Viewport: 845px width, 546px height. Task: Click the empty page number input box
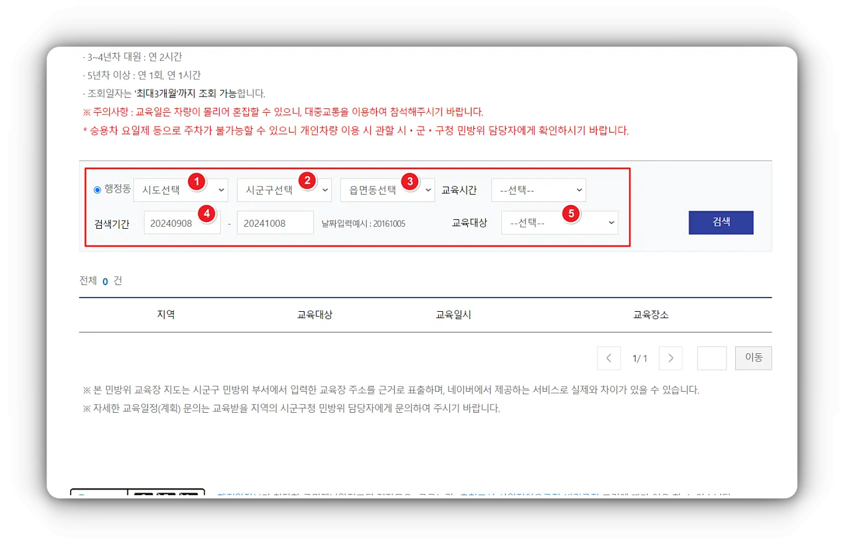712,358
